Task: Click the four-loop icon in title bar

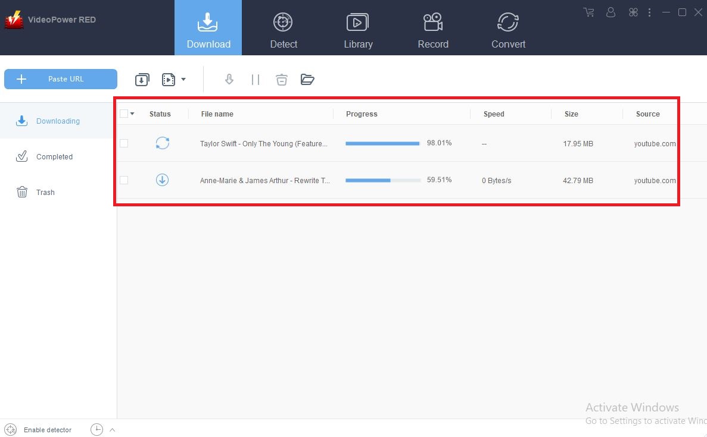Action: [633, 12]
